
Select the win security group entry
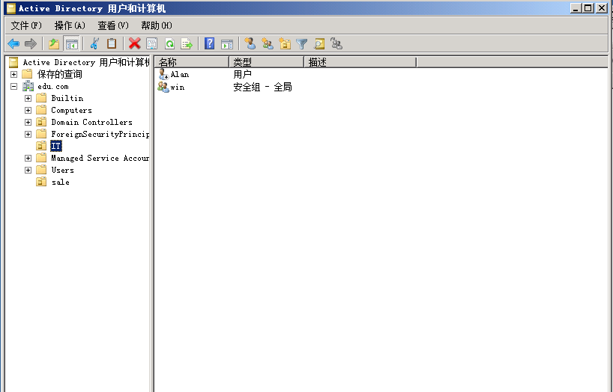pos(177,87)
